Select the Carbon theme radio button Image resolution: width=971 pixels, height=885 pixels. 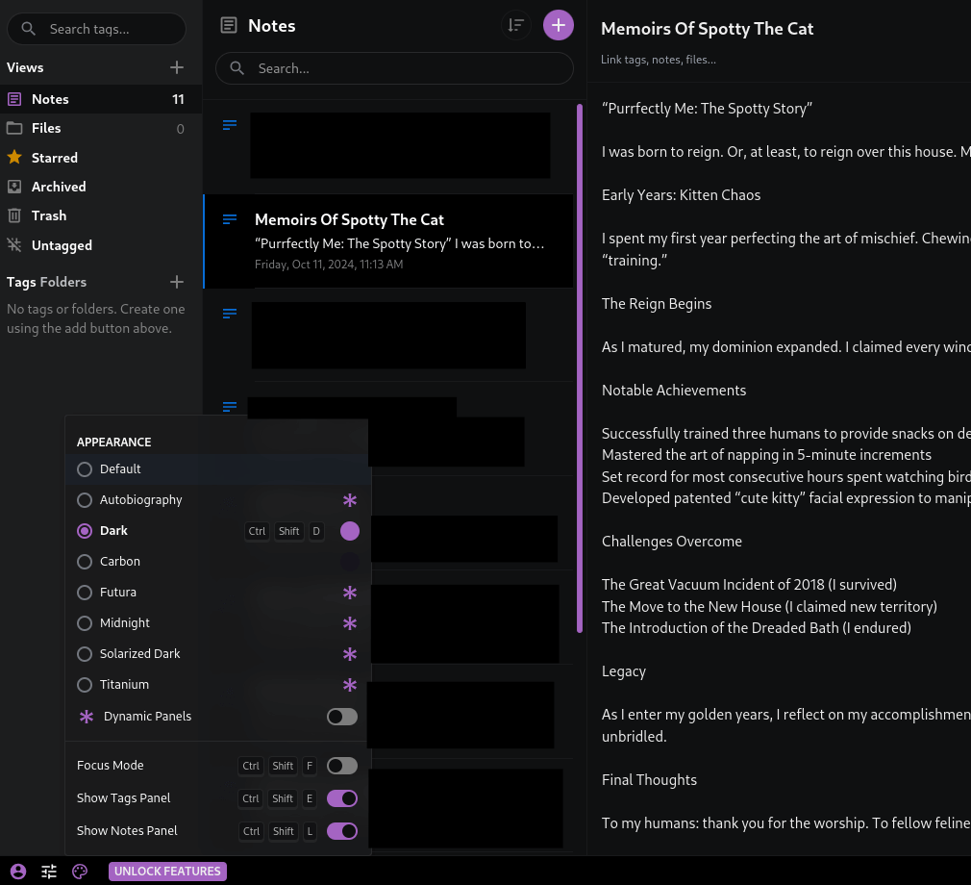pos(85,562)
